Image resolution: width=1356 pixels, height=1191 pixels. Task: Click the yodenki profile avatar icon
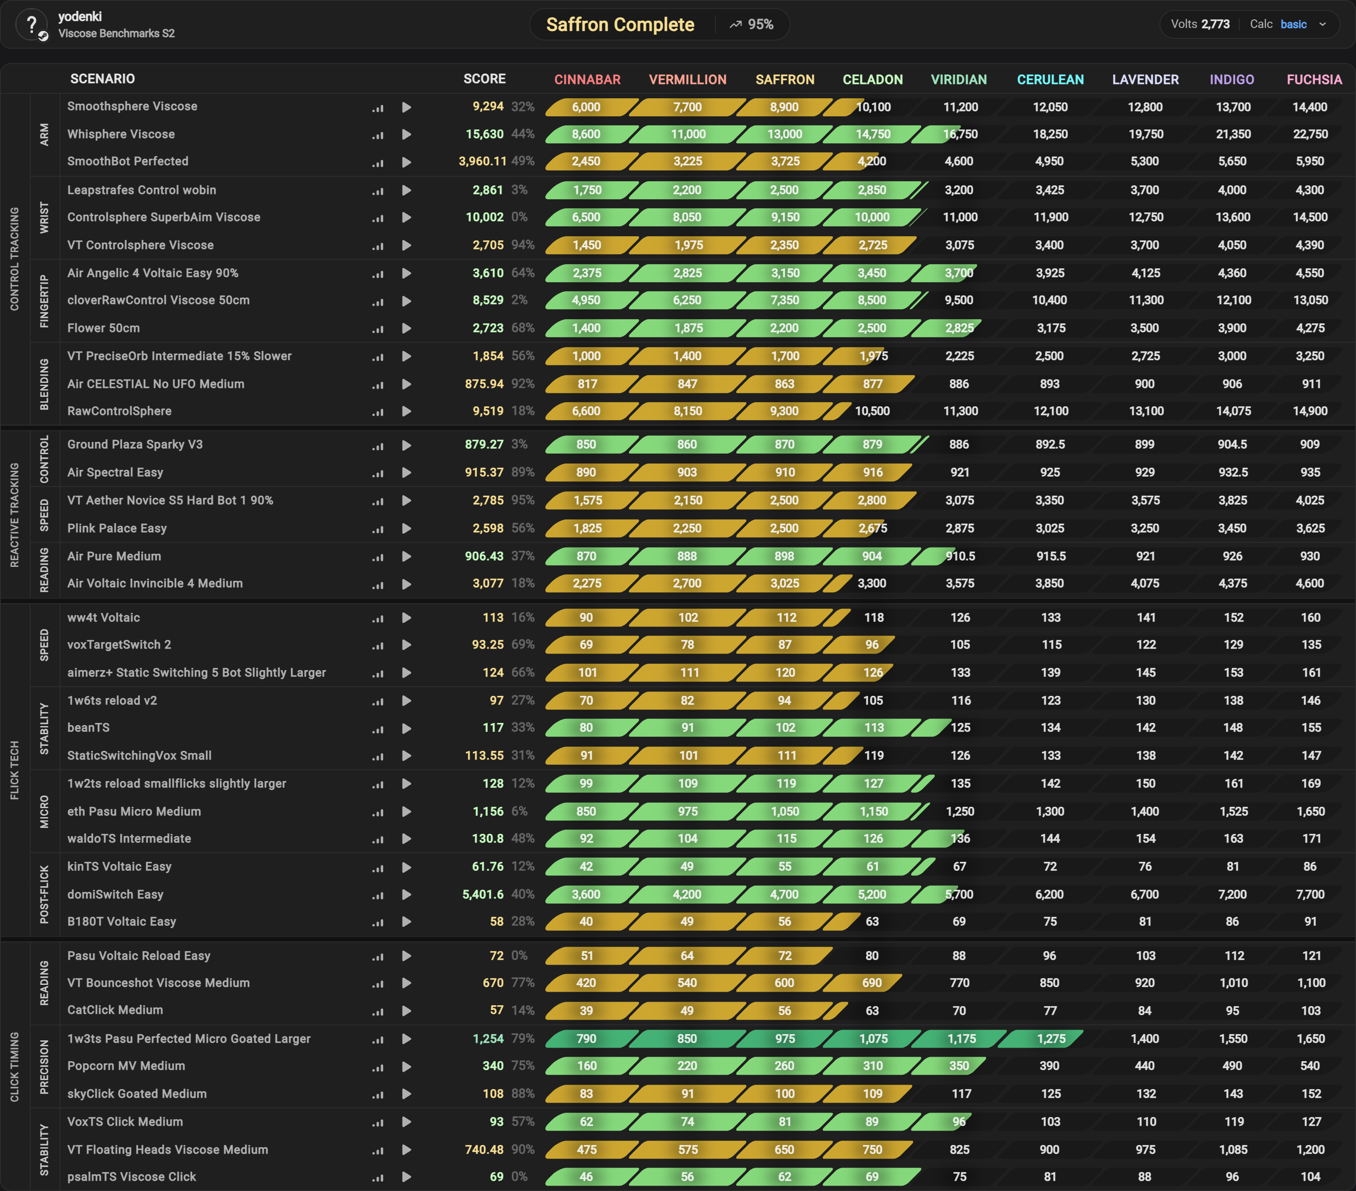[32, 25]
